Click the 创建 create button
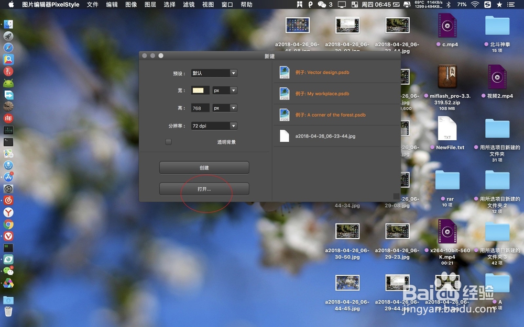Viewport: 524px width, 327px height. pos(204,167)
